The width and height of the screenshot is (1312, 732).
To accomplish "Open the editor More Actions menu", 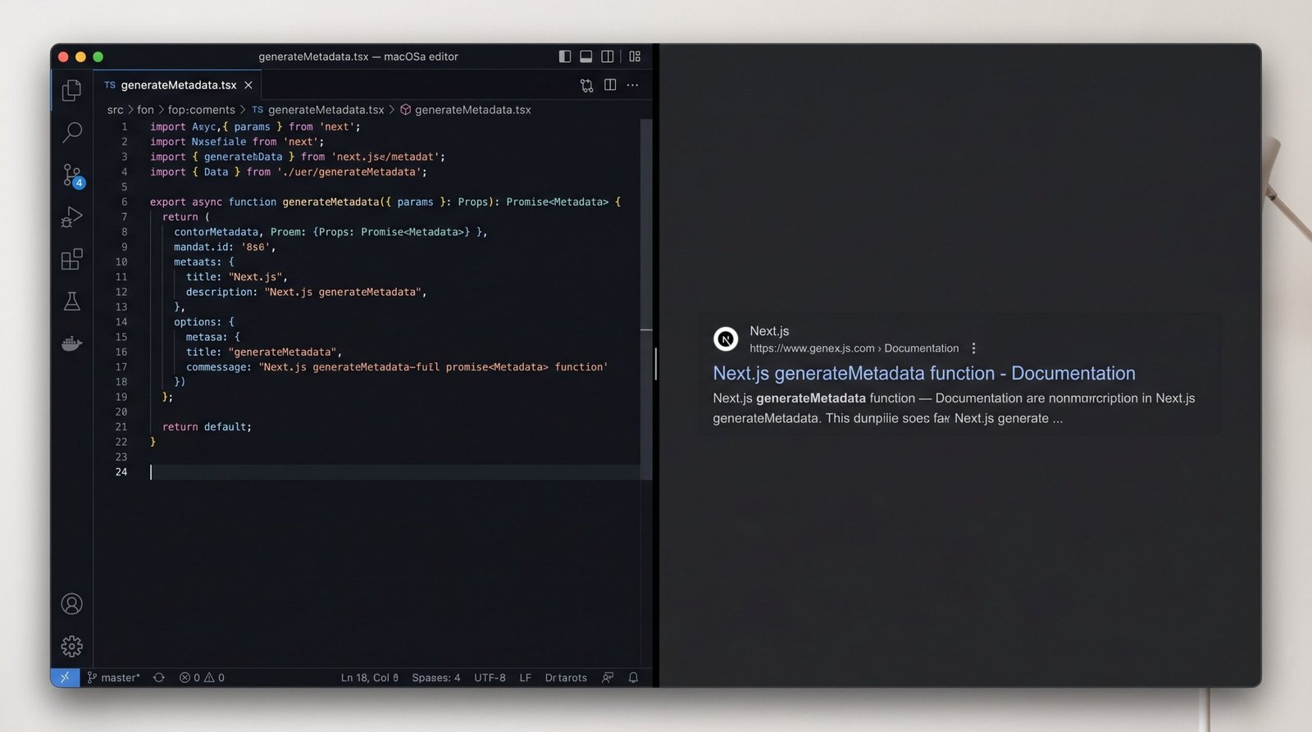I will [633, 85].
